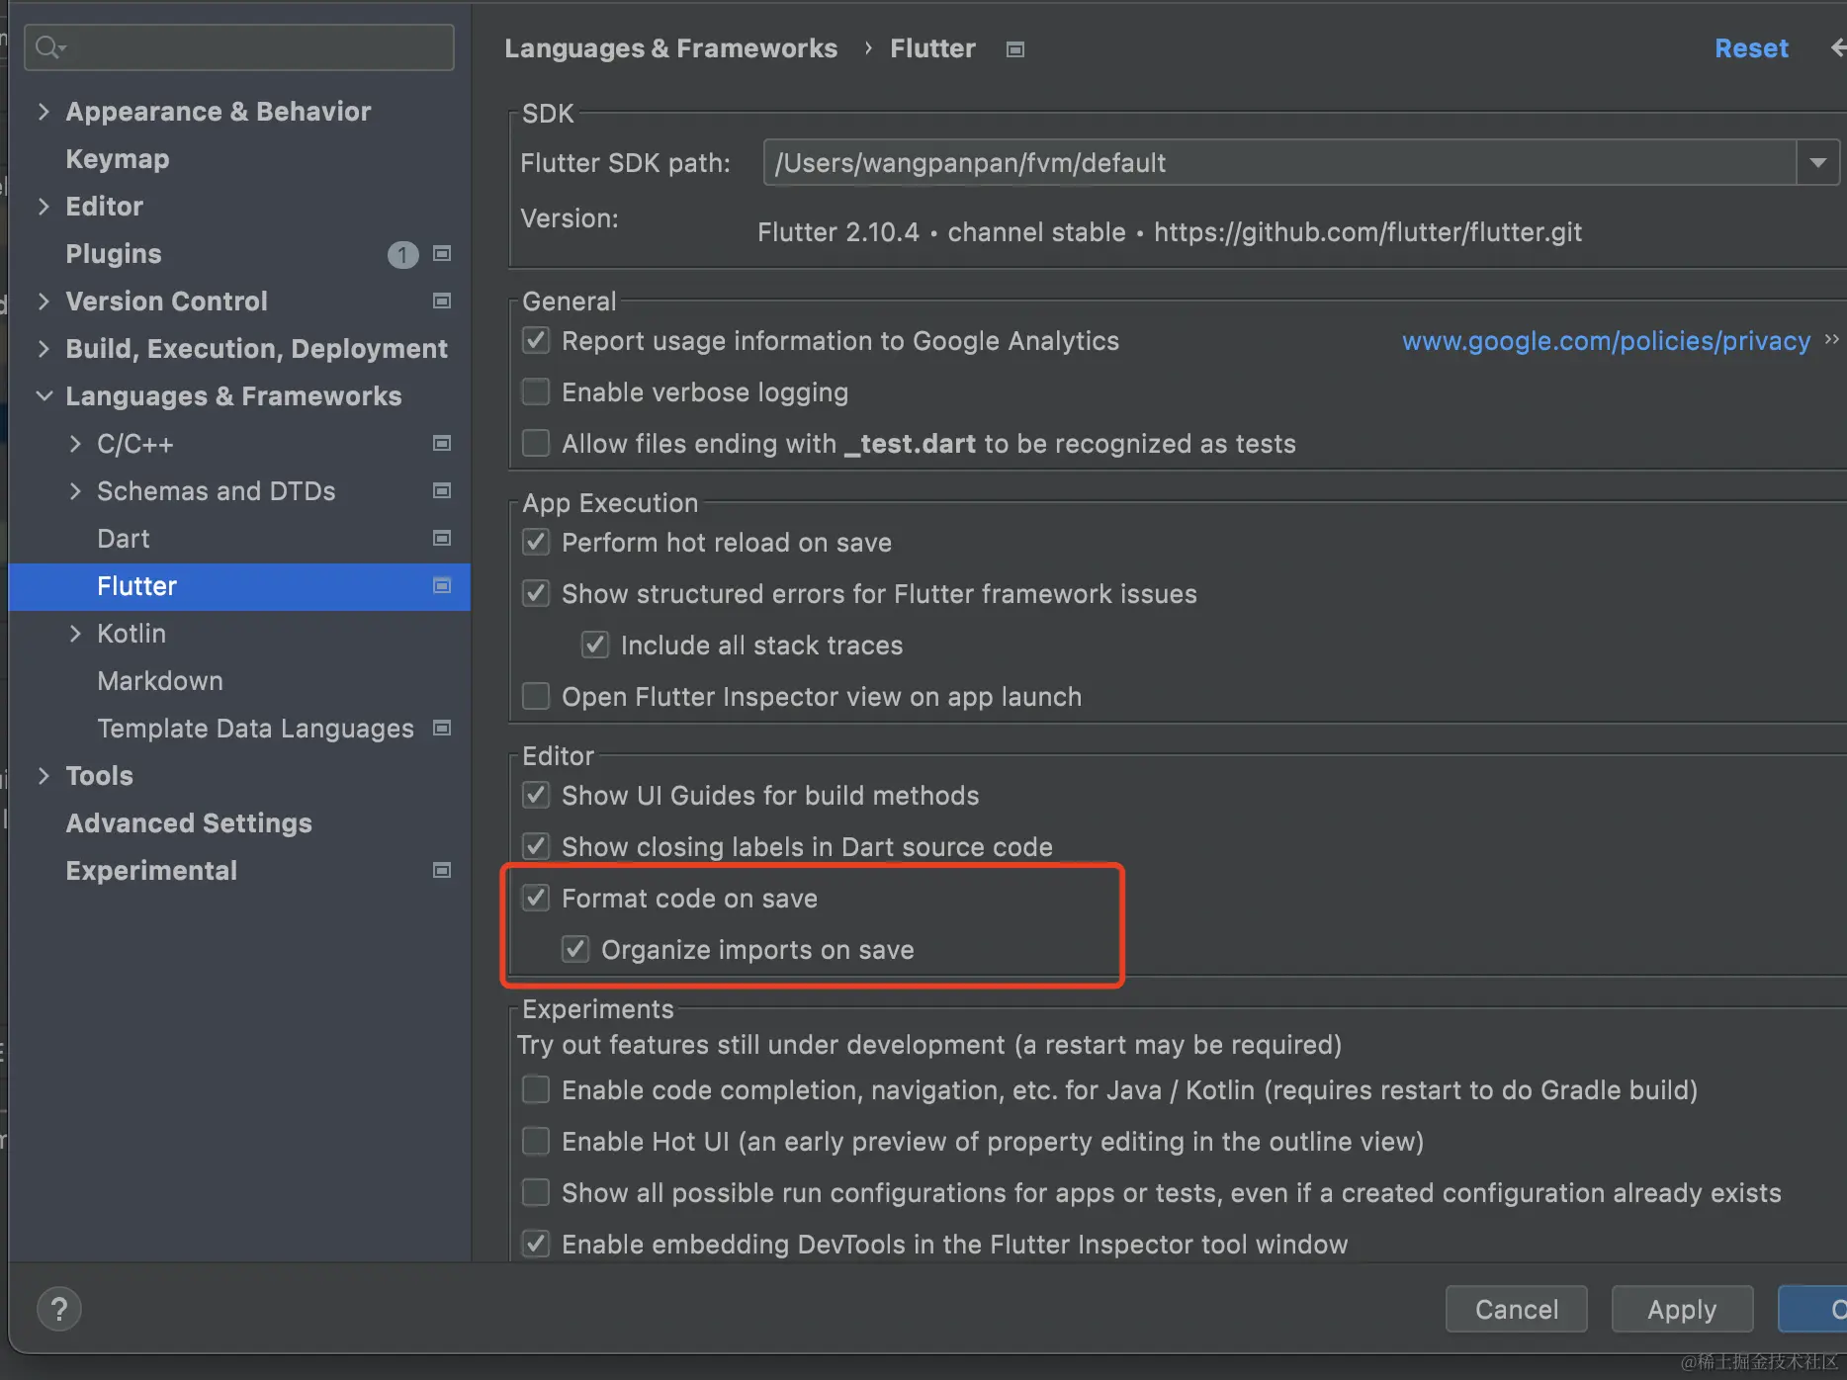Screen dimensions: 1847x1380
Task: Click the help question mark icon
Action: 59,1310
